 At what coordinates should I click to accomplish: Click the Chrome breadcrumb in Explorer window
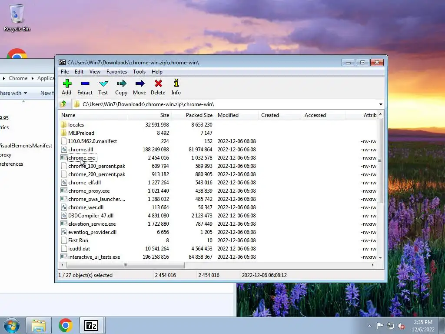pos(18,78)
